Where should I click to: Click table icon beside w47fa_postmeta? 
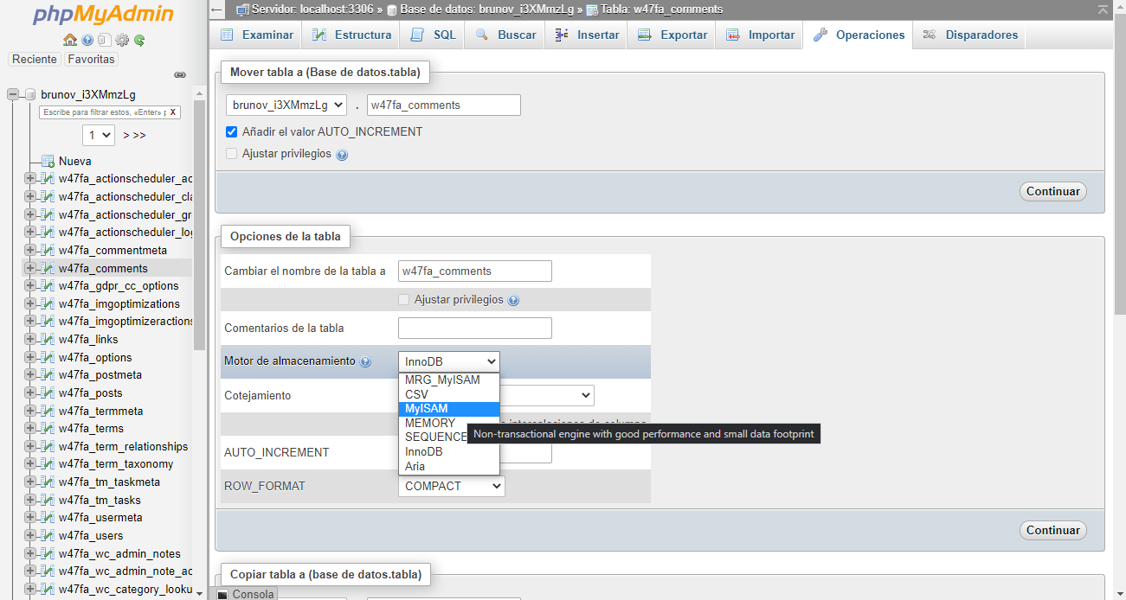click(x=48, y=374)
